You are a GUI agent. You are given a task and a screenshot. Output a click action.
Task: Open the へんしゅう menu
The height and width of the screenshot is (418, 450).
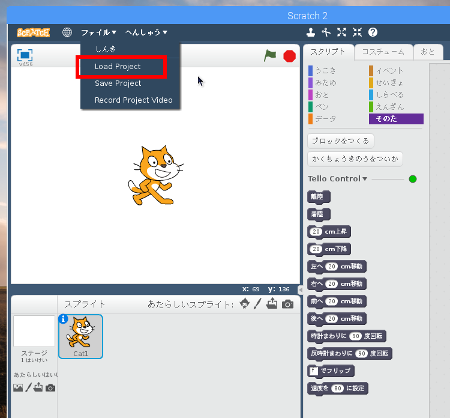click(x=146, y=32)
